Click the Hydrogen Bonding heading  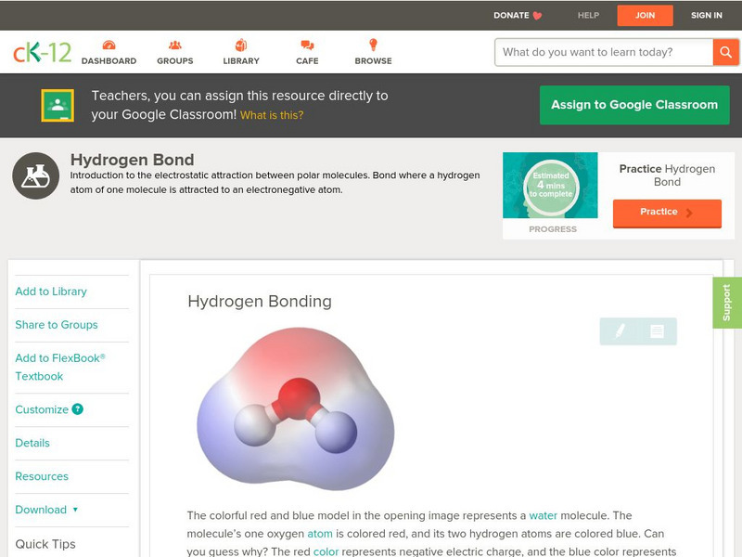[260, 301]
